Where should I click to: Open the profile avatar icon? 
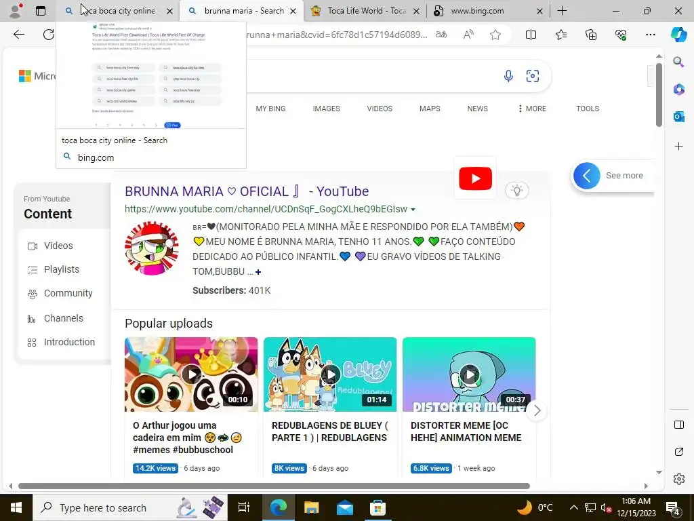click(16, 11)
